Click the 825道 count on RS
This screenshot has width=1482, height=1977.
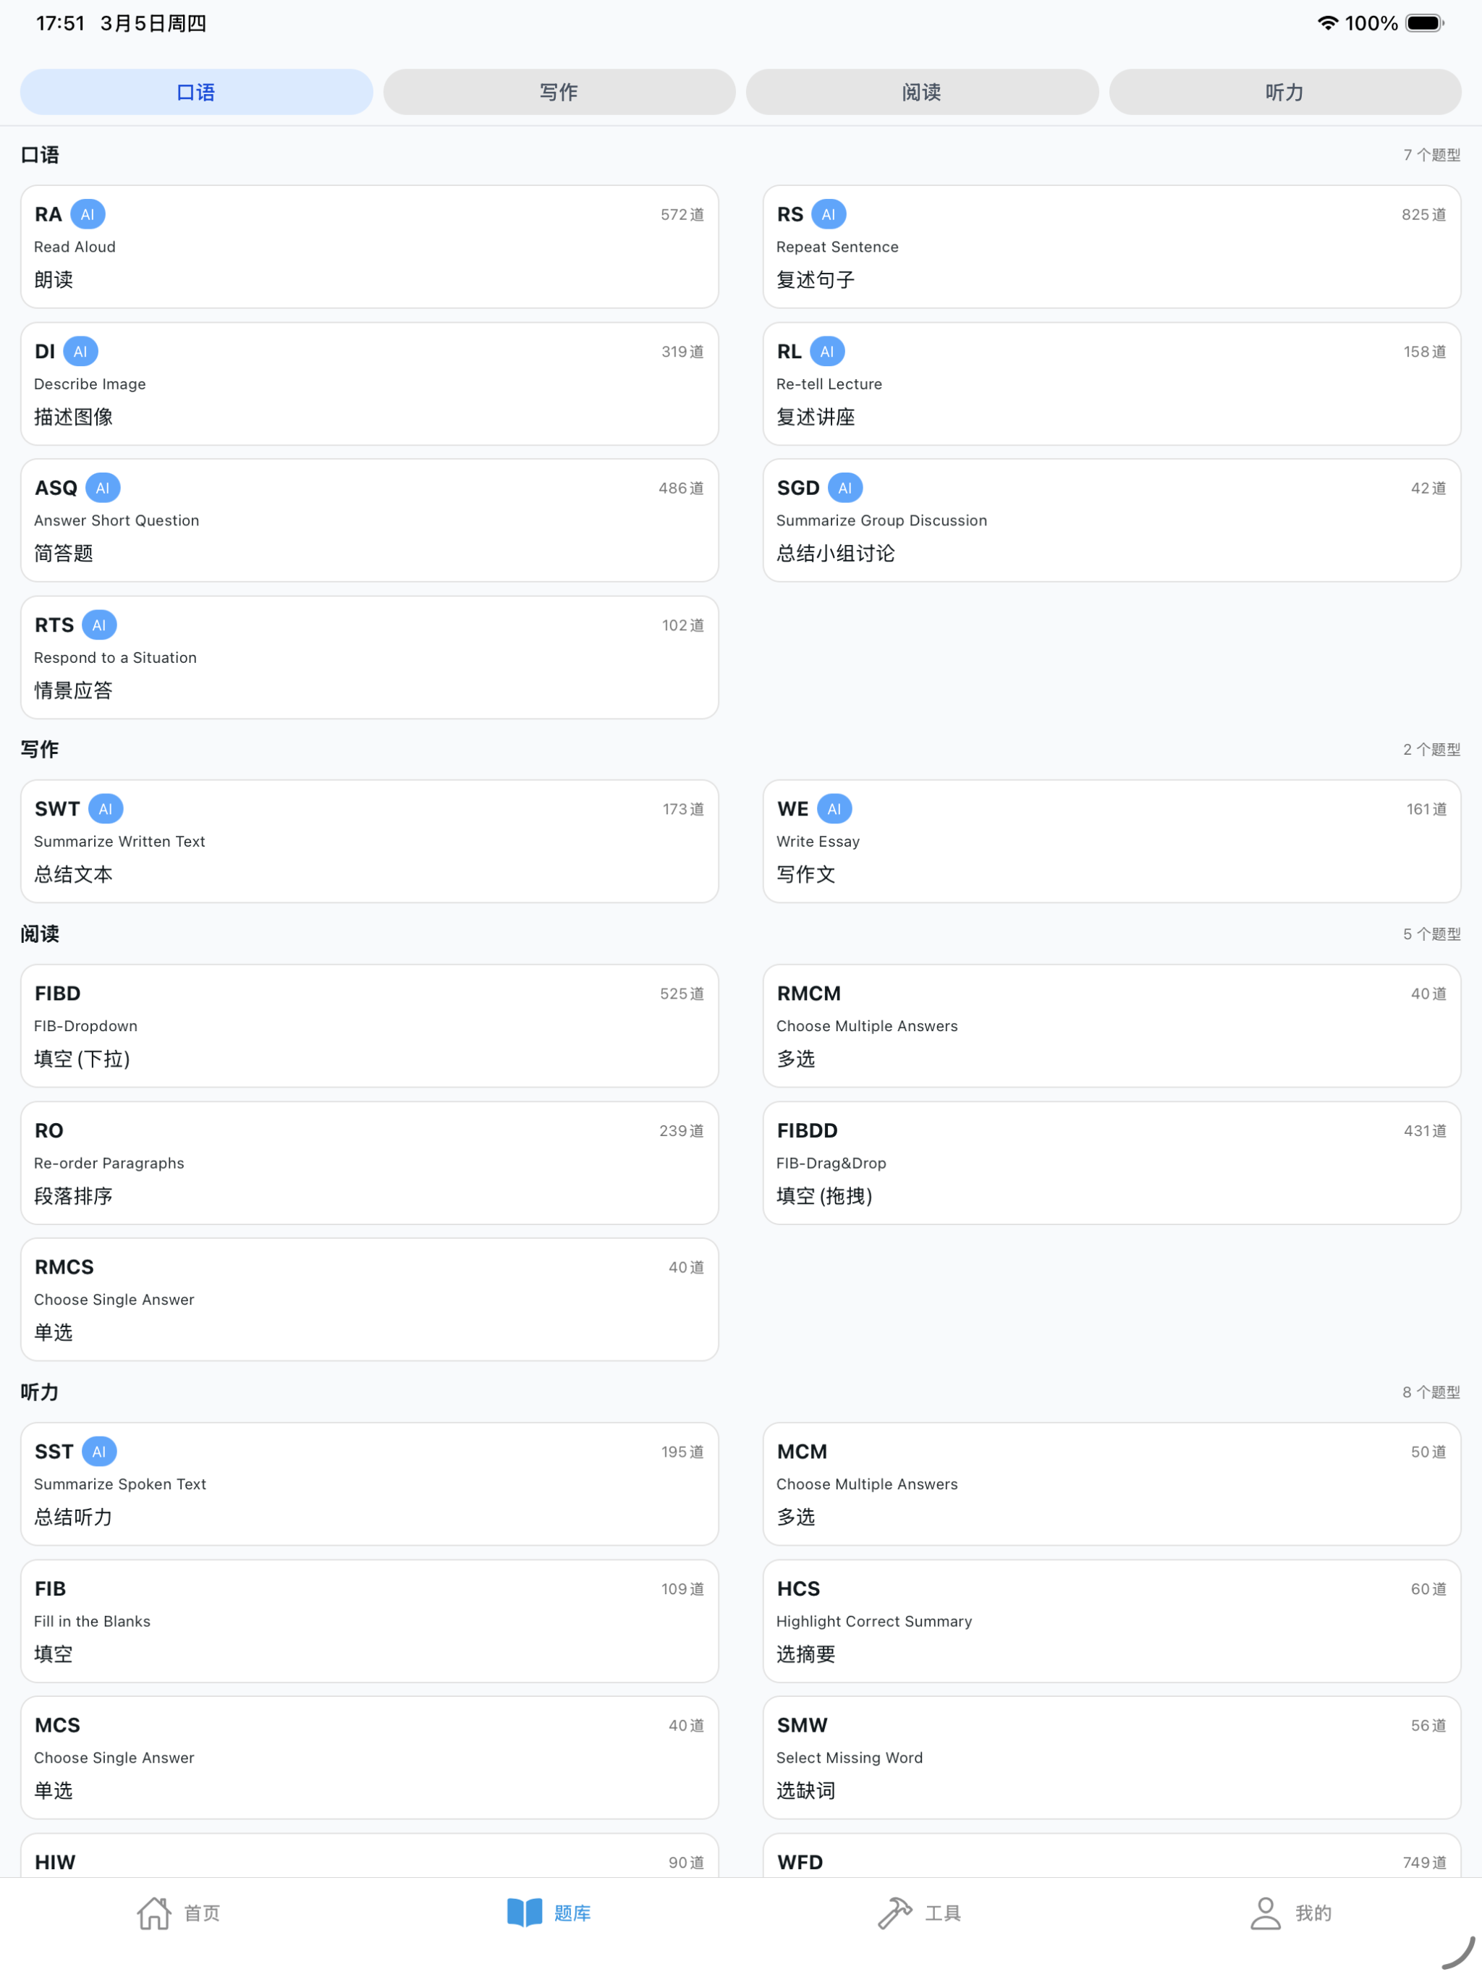1424,214
